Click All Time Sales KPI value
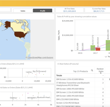 (70, 11)
